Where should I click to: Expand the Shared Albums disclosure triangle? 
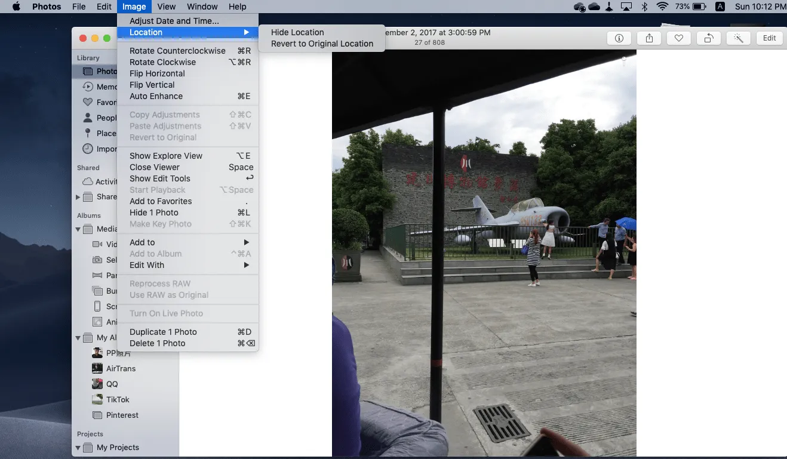point(78,197)
